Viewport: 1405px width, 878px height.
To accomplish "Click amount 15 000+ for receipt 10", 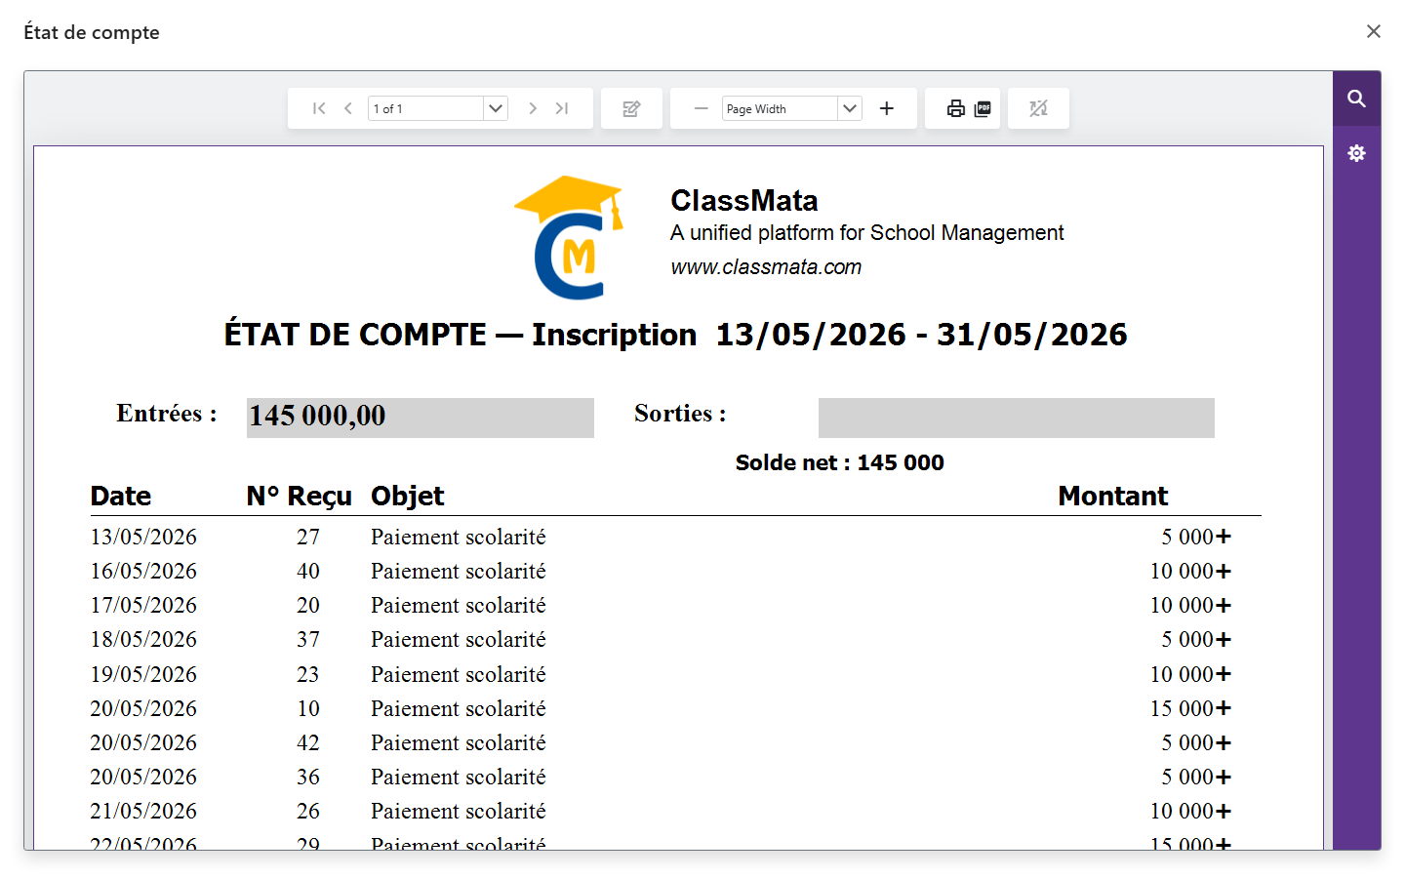I will [x=1190, y=708].
